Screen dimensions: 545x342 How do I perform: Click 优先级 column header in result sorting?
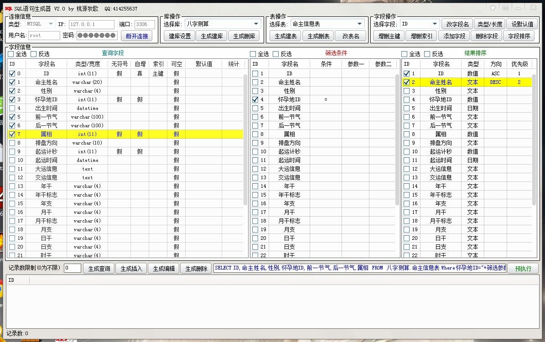tap(519, 64)
